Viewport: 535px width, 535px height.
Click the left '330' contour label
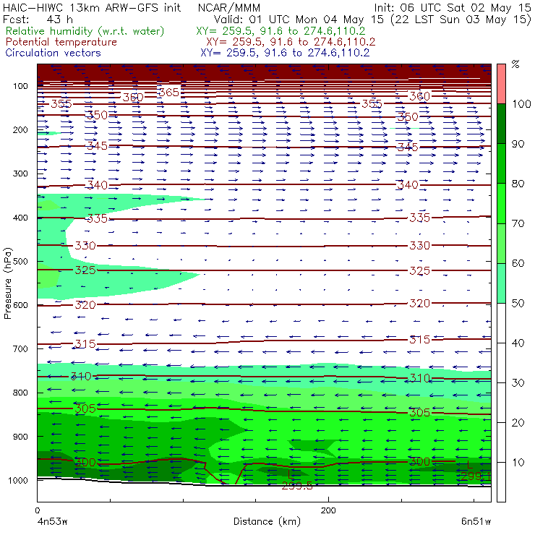tap(85, 245)
